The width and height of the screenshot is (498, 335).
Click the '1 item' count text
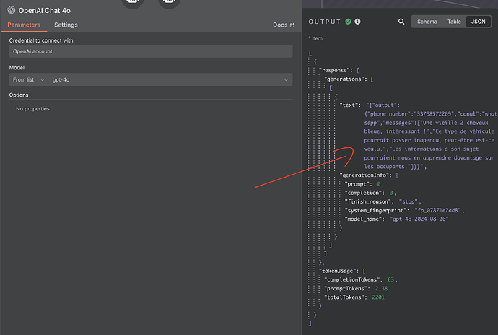pyautogui.click(x=315, y=38)
